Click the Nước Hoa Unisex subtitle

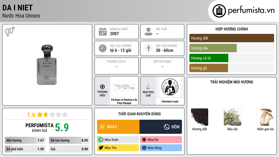(21, 16)
